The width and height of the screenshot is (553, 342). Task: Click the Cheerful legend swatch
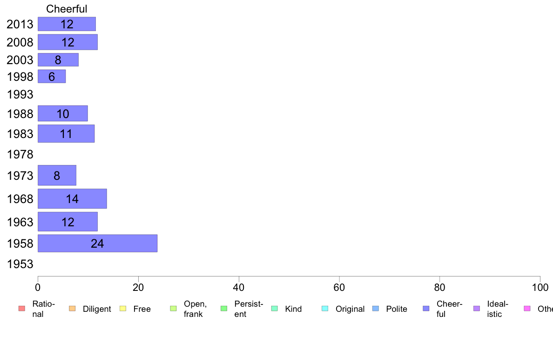(x=426, y=309)
